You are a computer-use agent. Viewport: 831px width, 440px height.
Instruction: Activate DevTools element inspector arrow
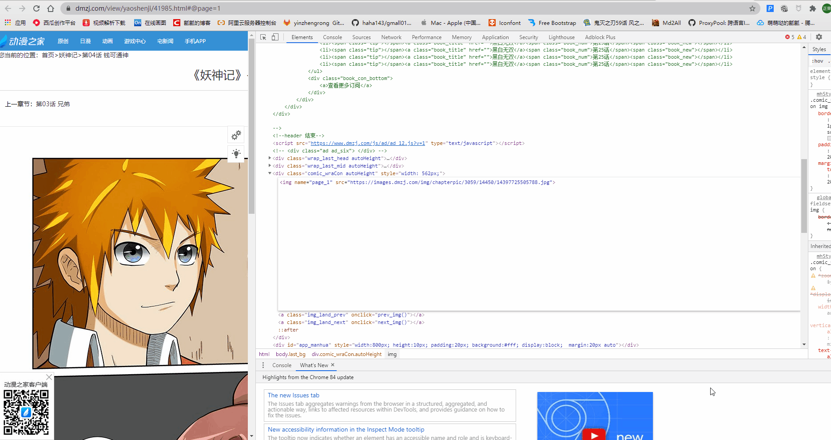coord(263,37)
